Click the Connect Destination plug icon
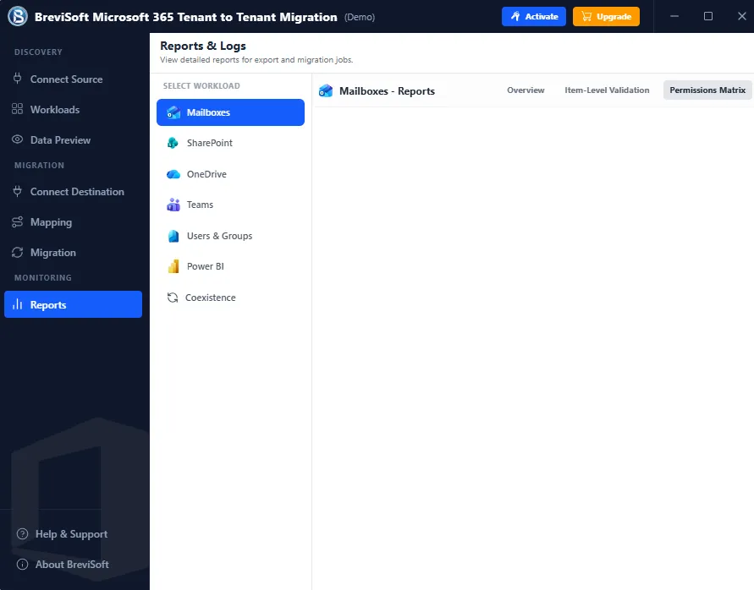This screenshot has width=754, height=590. tap(17, 191)
